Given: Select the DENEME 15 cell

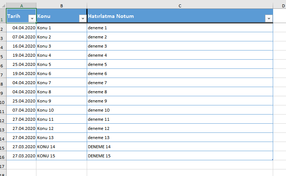Looking at the screenshot, I should point(180,156).
